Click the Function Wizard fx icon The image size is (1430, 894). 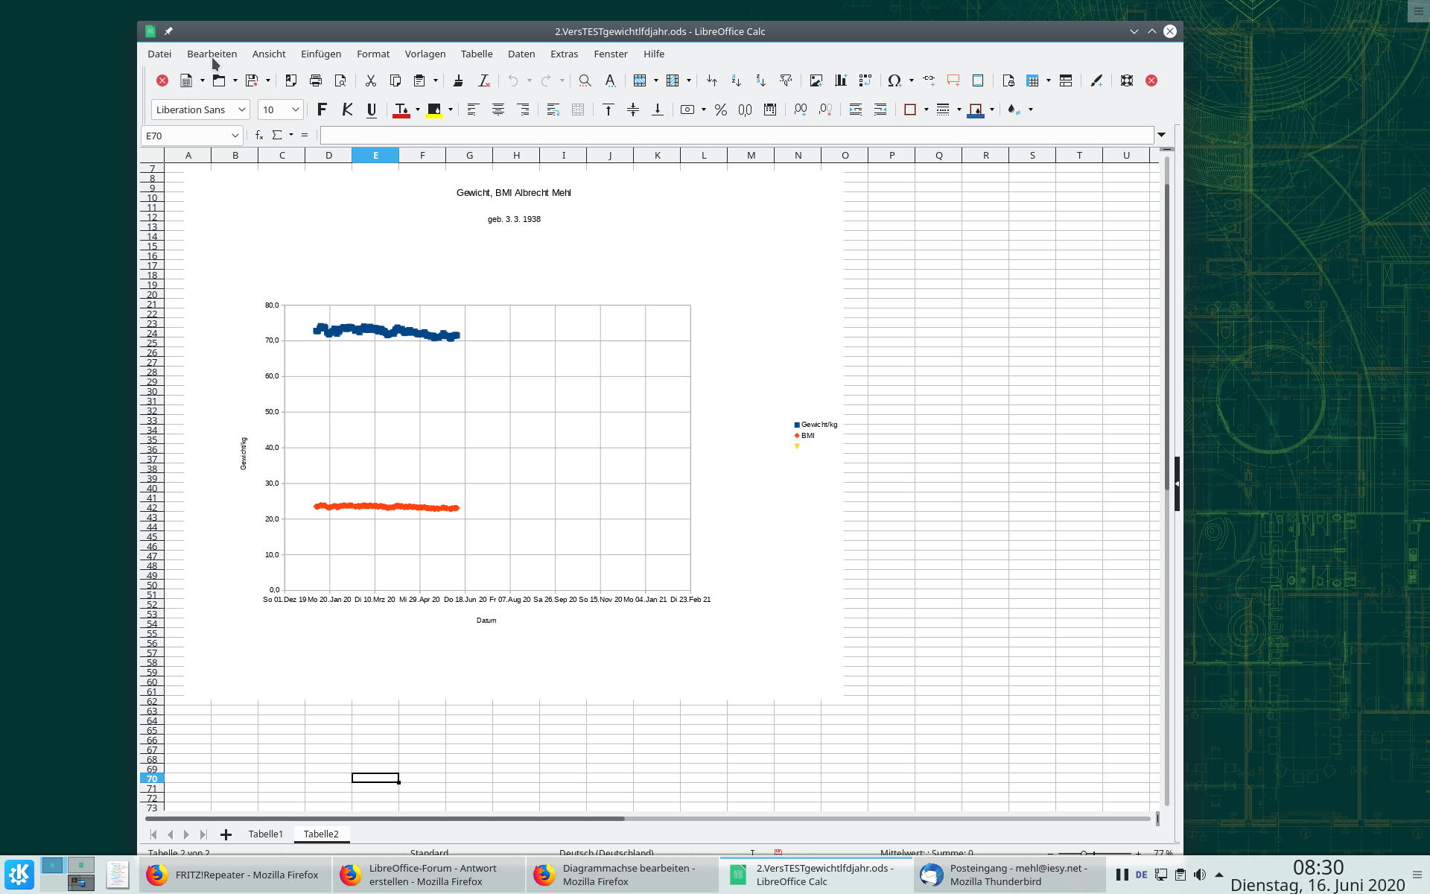(x=259, y=135)
